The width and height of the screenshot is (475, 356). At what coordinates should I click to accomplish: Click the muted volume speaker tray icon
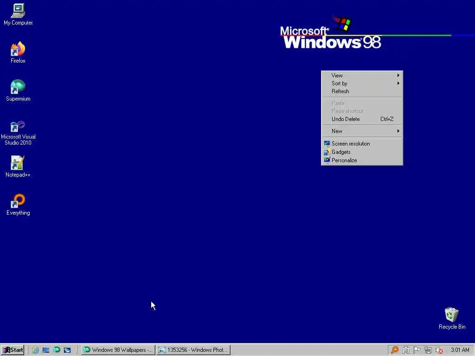point(439,350)
